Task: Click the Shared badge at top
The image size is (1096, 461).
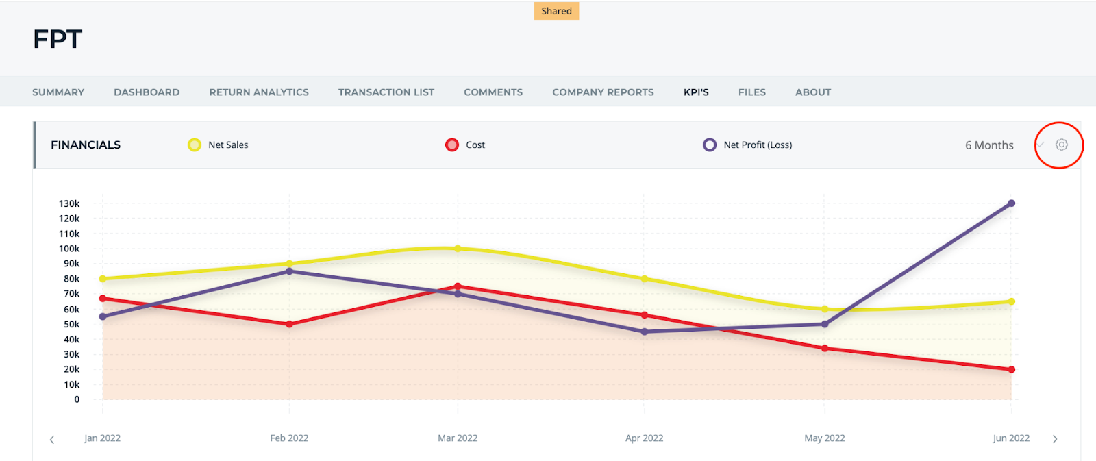Action: tap(556, 11)
